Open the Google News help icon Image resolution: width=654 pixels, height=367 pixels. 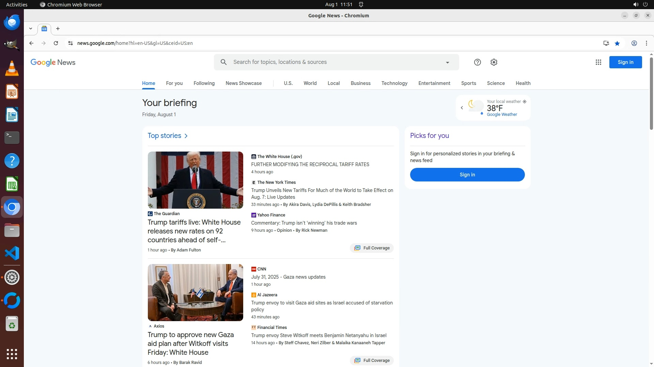(477, 62)
